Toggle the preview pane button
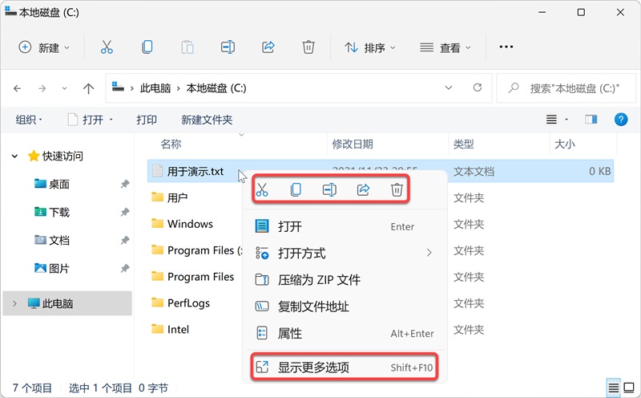The width and height of the screenshot is (641, 398). tap(591, 120)
